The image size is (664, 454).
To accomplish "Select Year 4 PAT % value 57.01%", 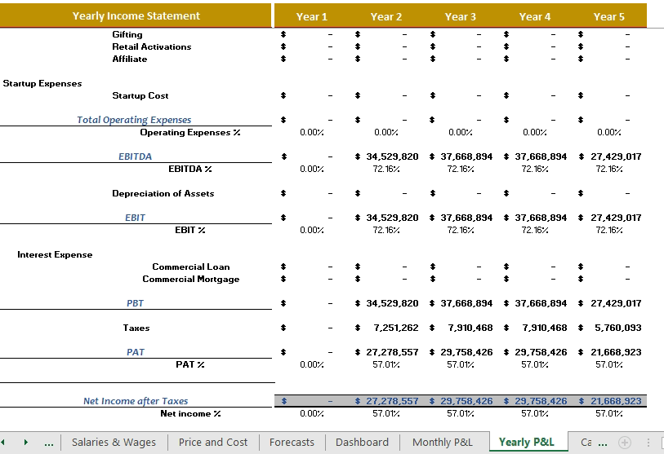I will 535,364.
